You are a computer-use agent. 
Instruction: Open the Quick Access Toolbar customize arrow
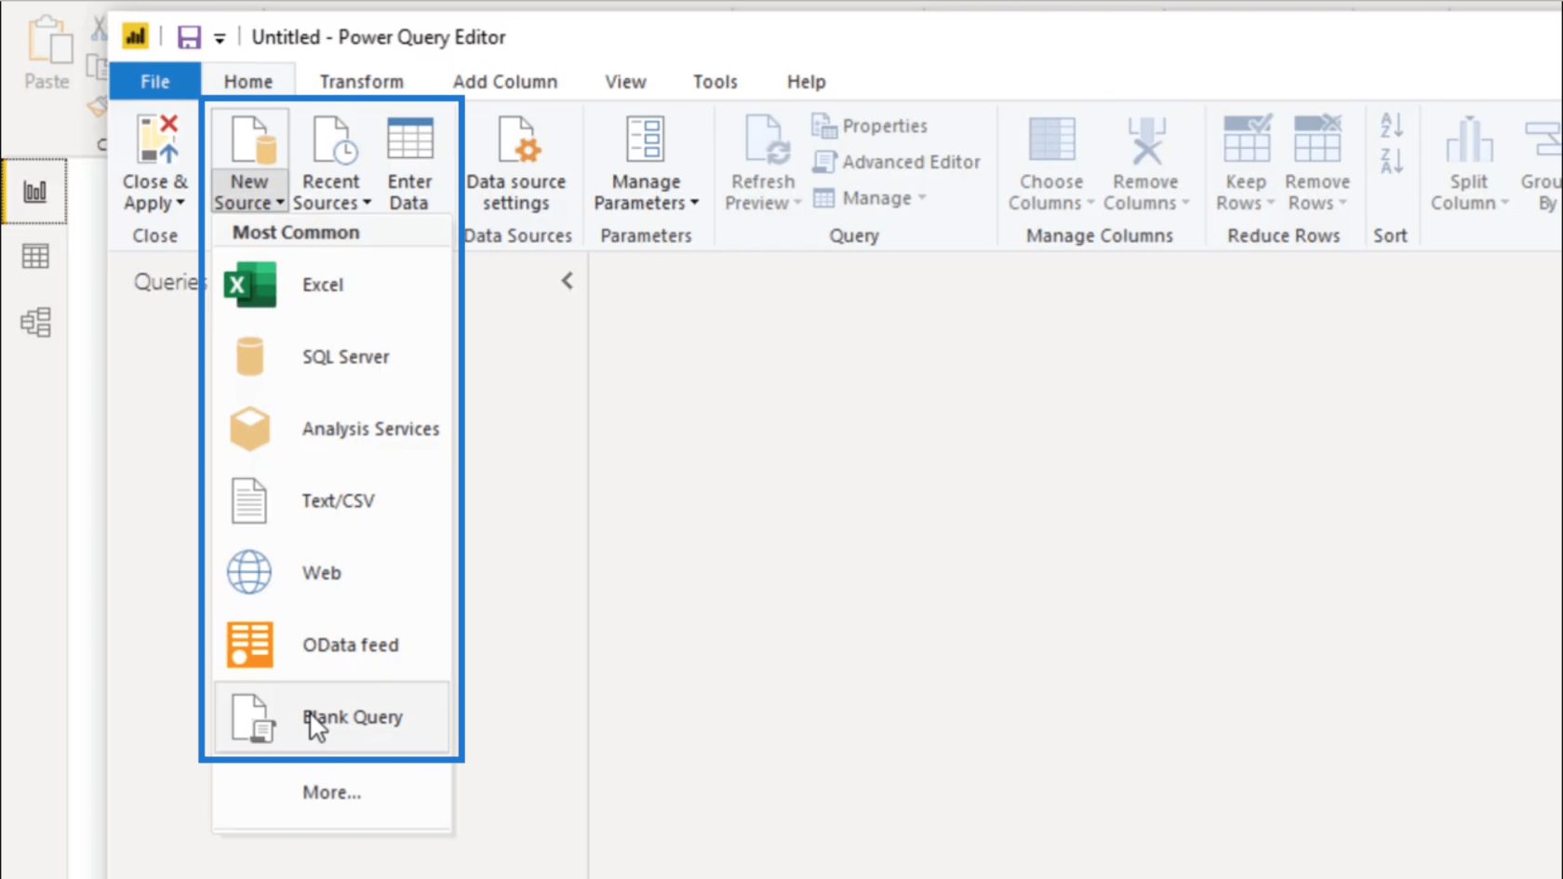click(220, 38)
